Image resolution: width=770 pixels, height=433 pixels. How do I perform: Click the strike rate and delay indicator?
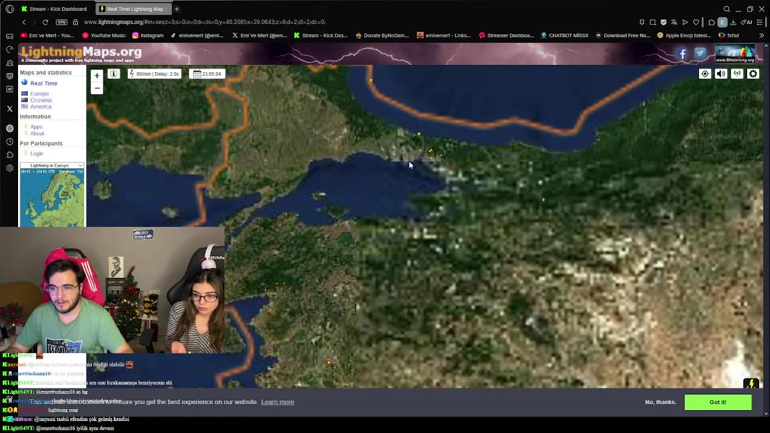click(x=155, y=74)
